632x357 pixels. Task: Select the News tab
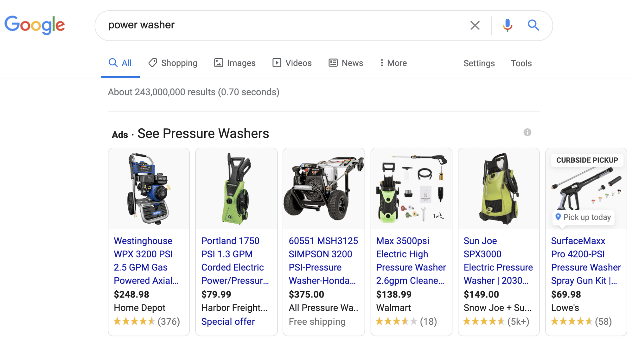[x=346, y=63]
